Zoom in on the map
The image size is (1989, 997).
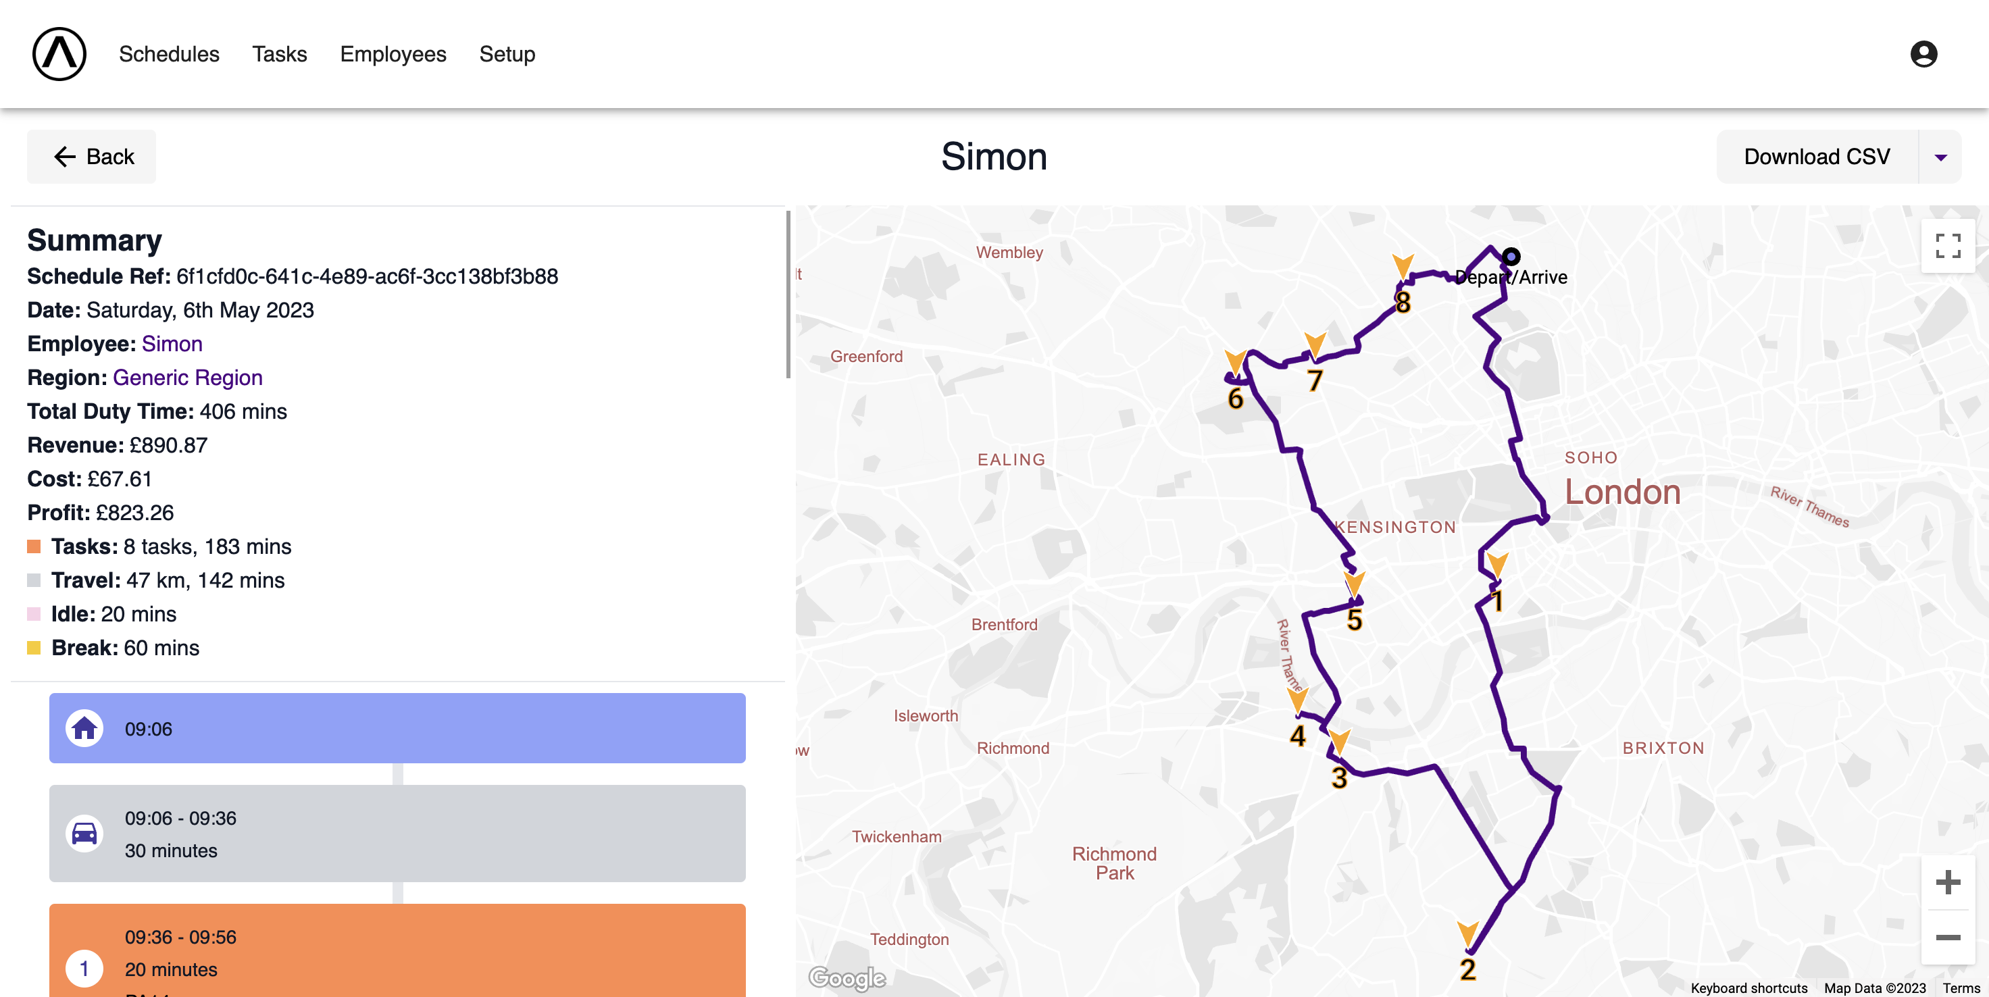(x=1947, y=882)
